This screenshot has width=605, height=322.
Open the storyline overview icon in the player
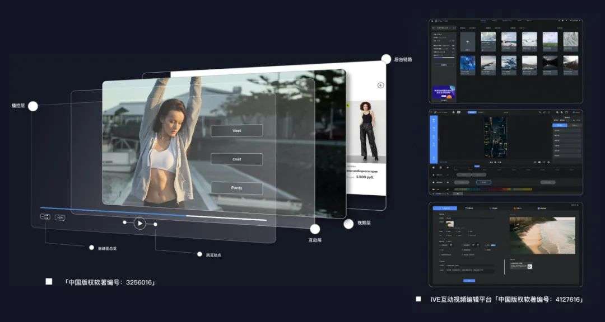(45, 216)
